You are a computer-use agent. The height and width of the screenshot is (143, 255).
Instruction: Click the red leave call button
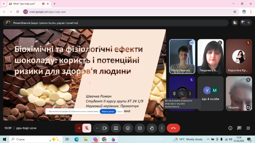[x=173, y=128]
